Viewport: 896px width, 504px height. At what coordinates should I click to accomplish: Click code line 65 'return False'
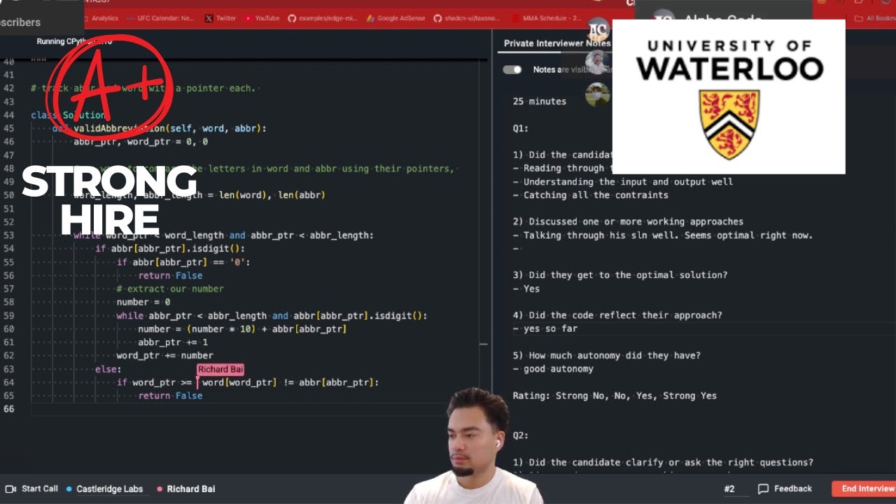click(170, 396)
